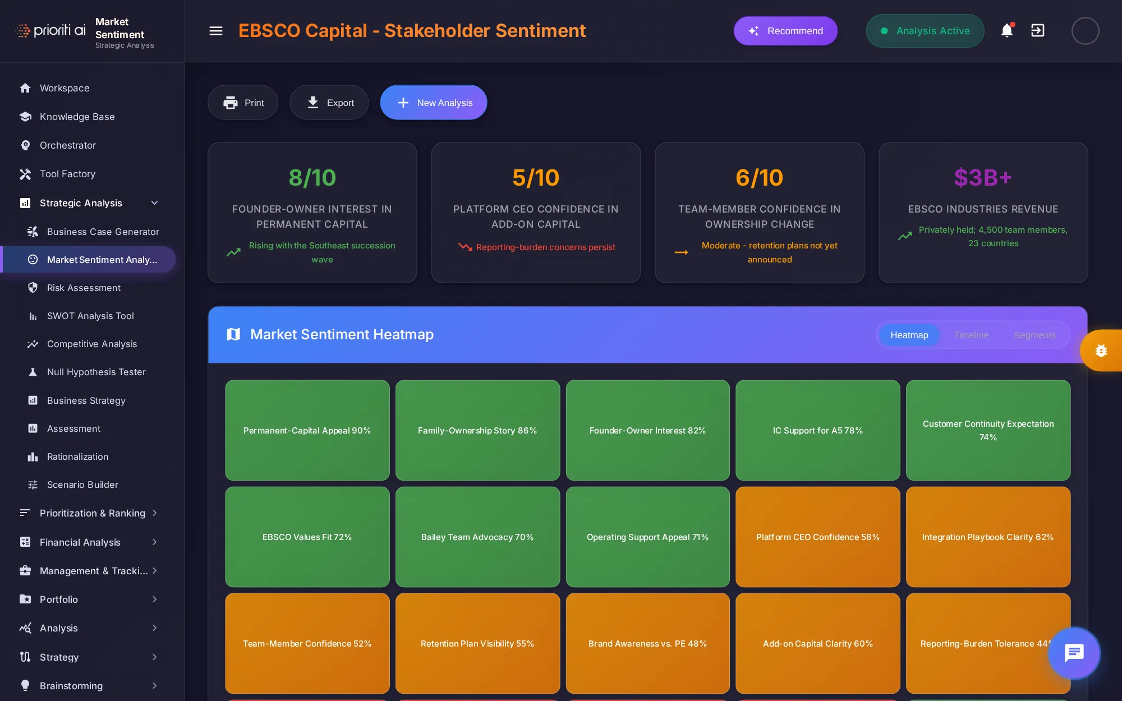Open the user avatar circle
This screenshot has height=701, width=1122.
(1085, 31)
